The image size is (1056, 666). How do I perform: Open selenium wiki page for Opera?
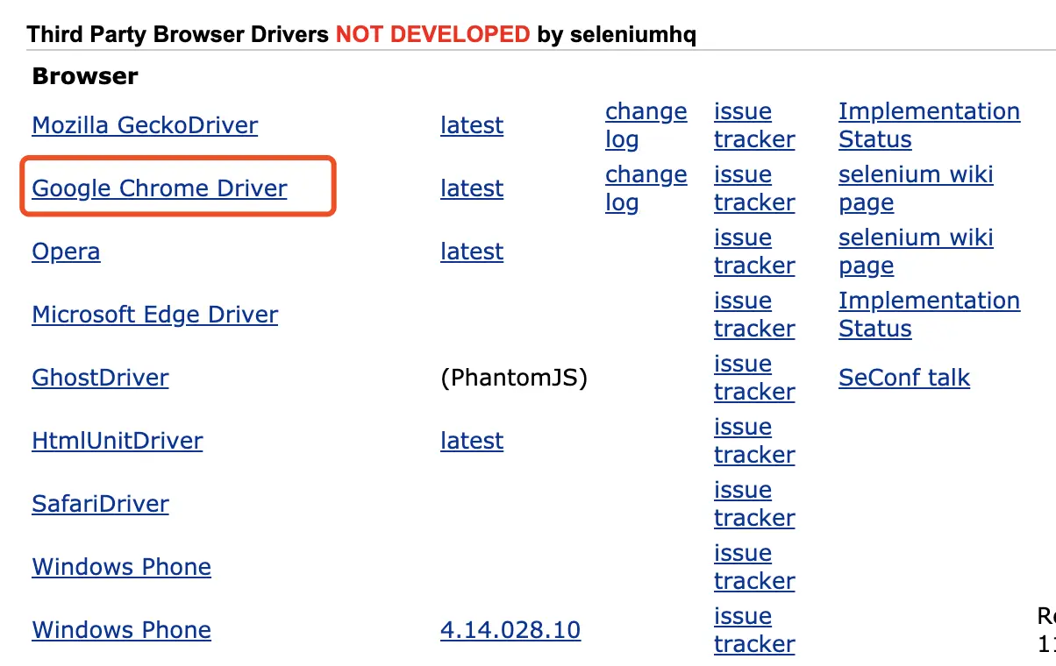pyautogui.click(x=916, y=252)
